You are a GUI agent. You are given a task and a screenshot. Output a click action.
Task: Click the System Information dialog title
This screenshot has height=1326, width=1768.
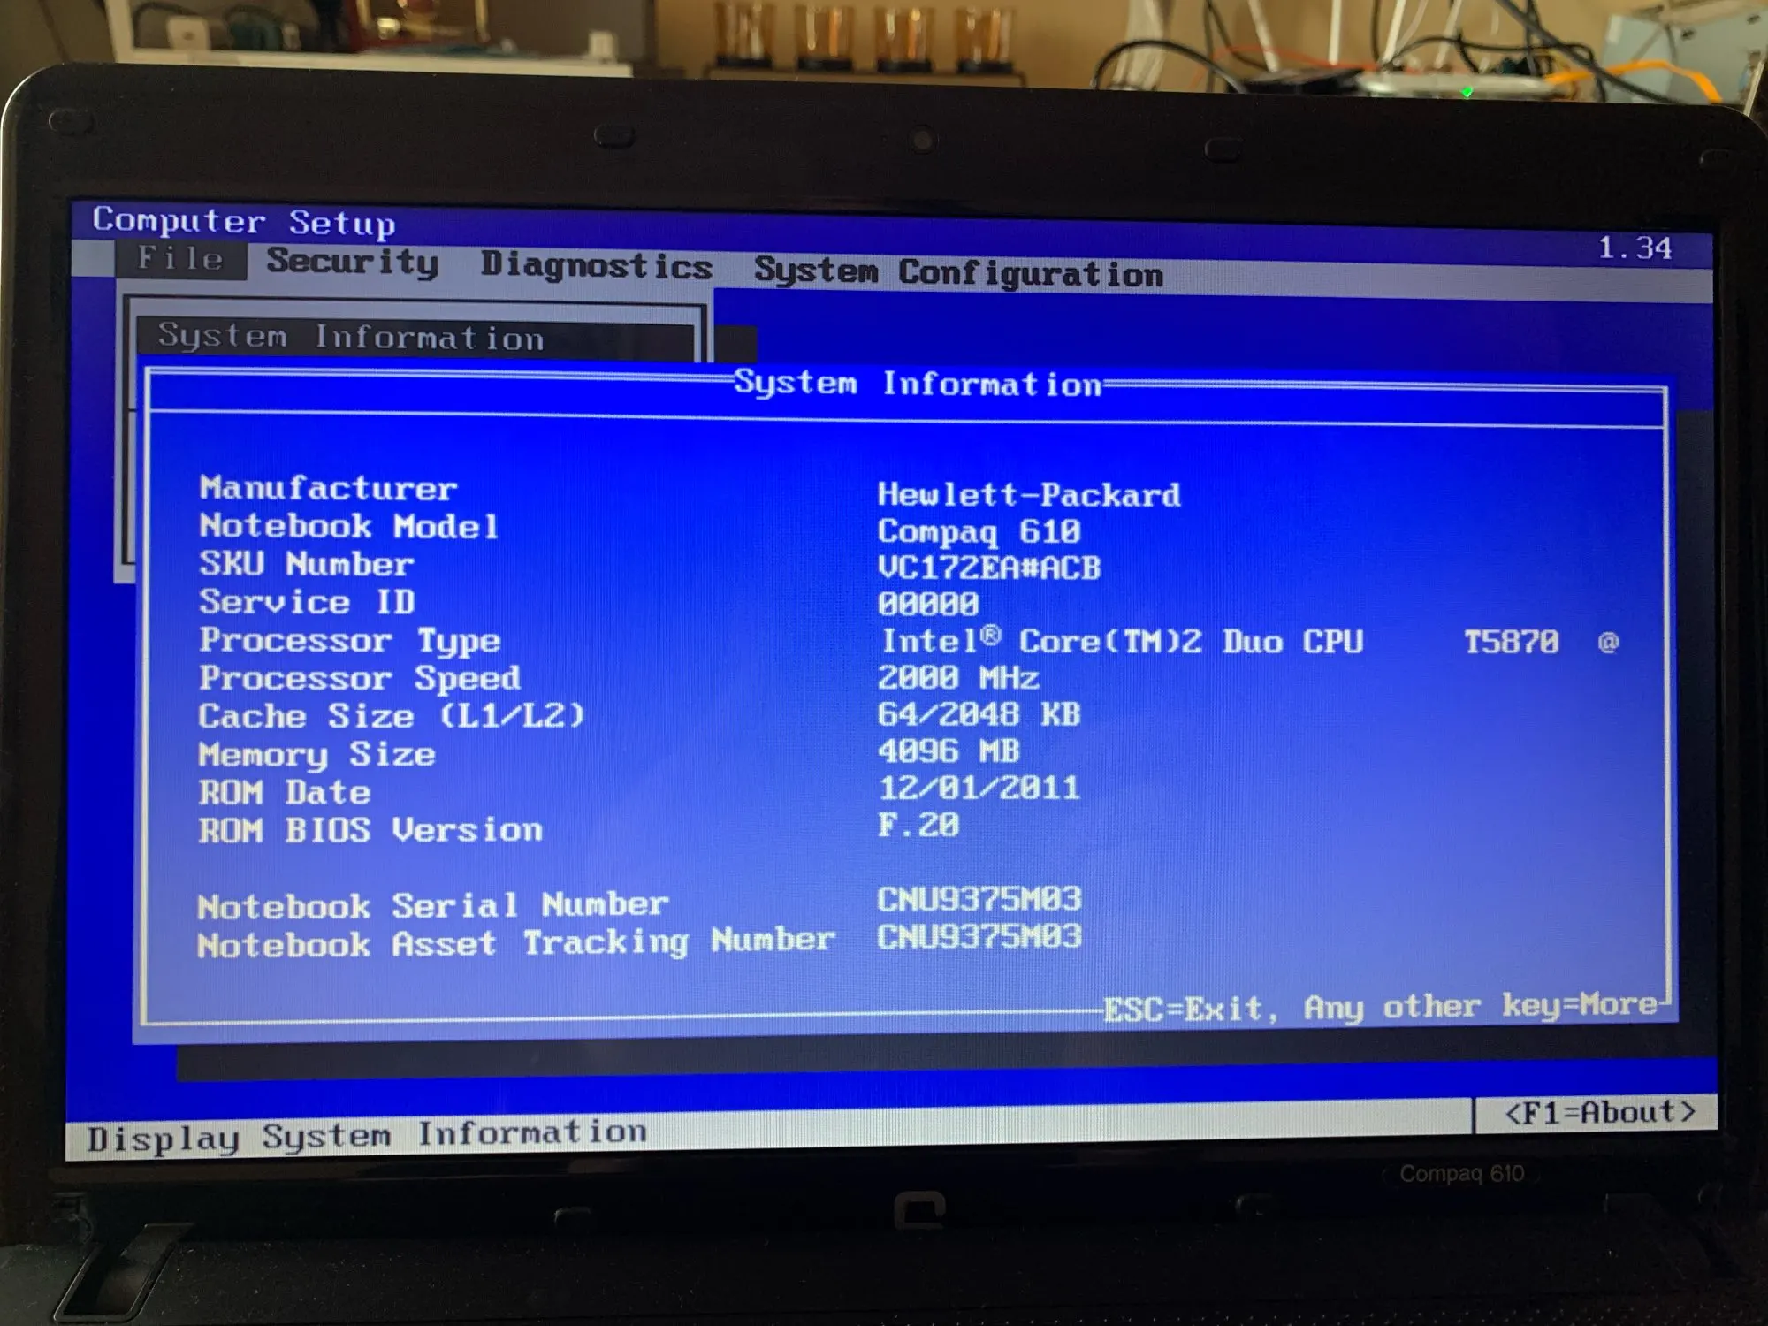coord(918,385)
